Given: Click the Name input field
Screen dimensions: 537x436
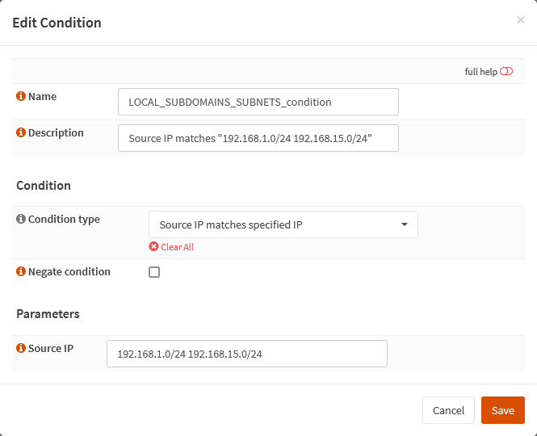Looking at the screenshot, I should pyautogui.click(x=258, y=102).
